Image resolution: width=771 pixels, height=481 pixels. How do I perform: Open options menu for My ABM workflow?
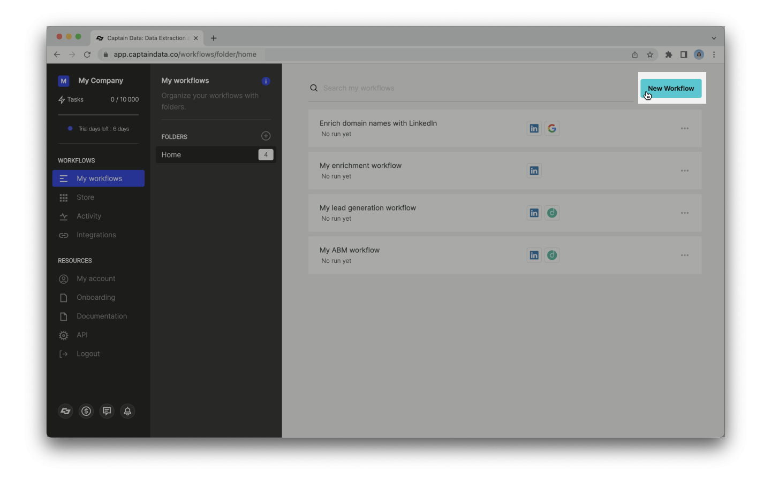pos(685,255)
